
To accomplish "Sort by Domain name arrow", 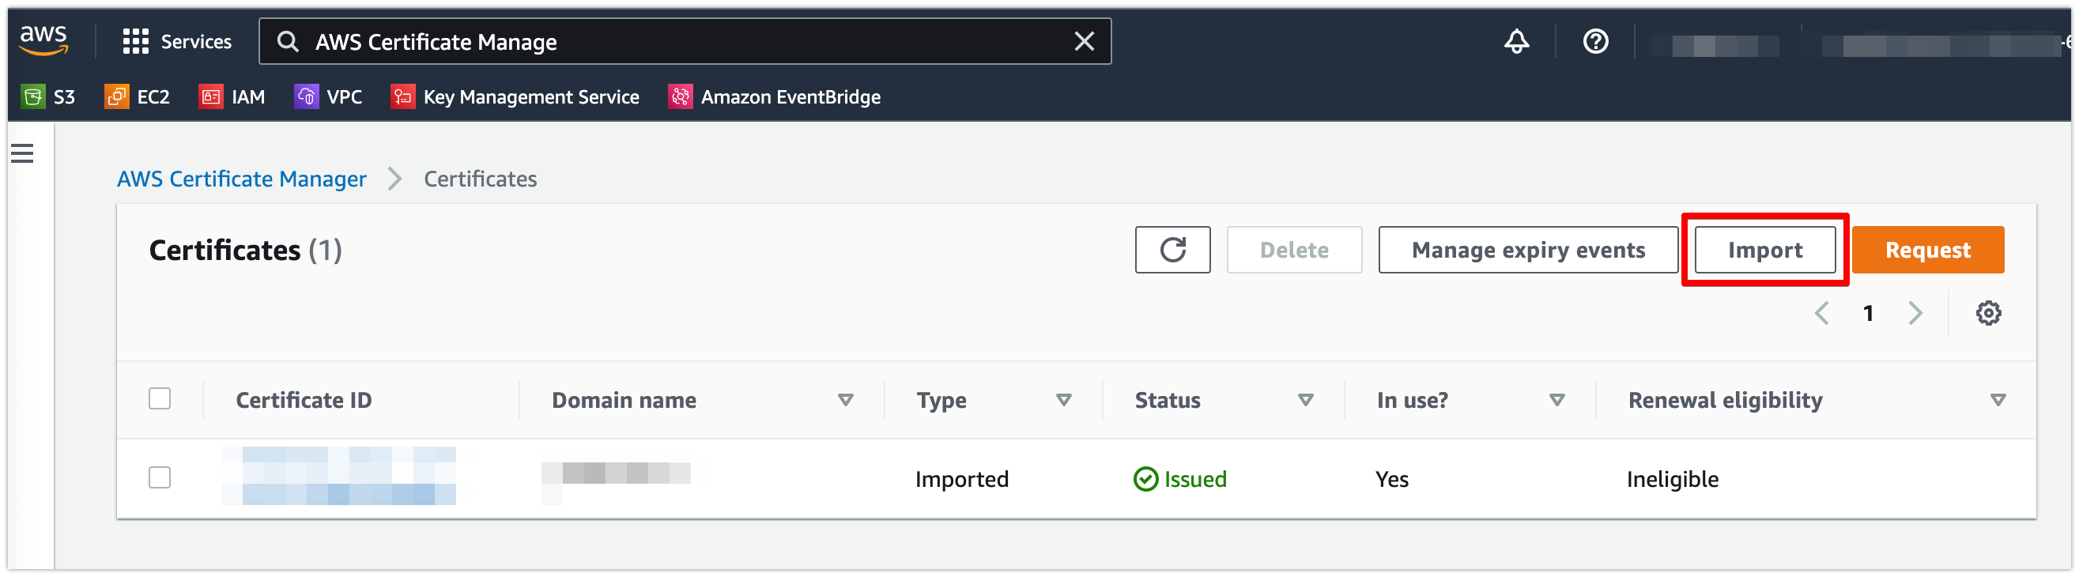I will [x=846, y=400].
